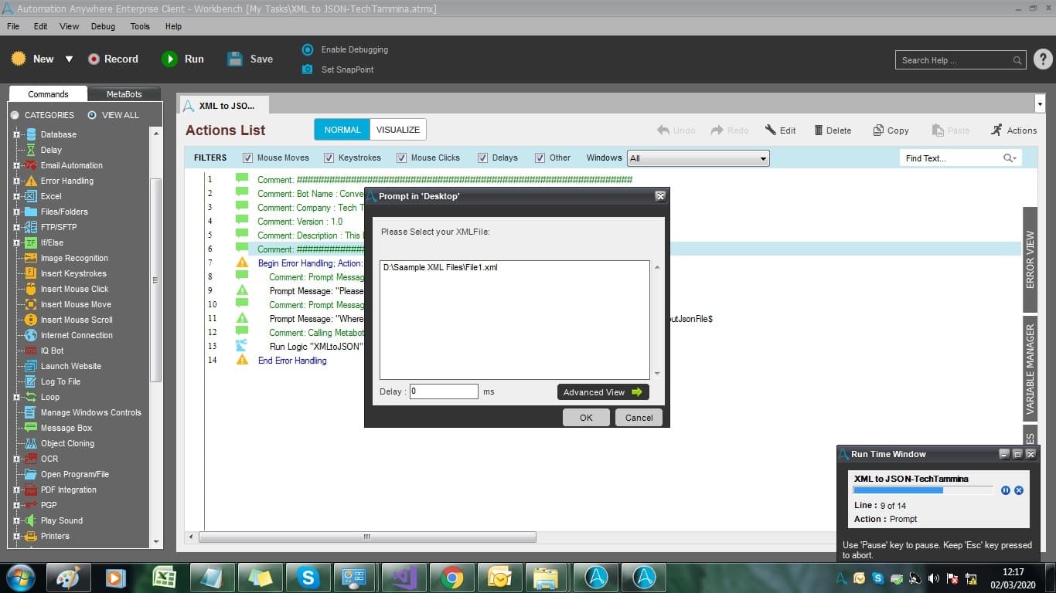
Task: Toggle the Delays filter checkbox
Action: pyautogui.click(x=482, y=158)
